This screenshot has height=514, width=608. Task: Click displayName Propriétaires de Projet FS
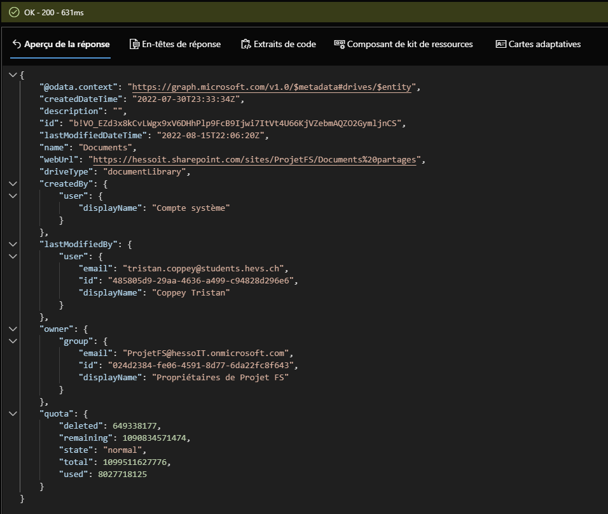click(220, 377)
